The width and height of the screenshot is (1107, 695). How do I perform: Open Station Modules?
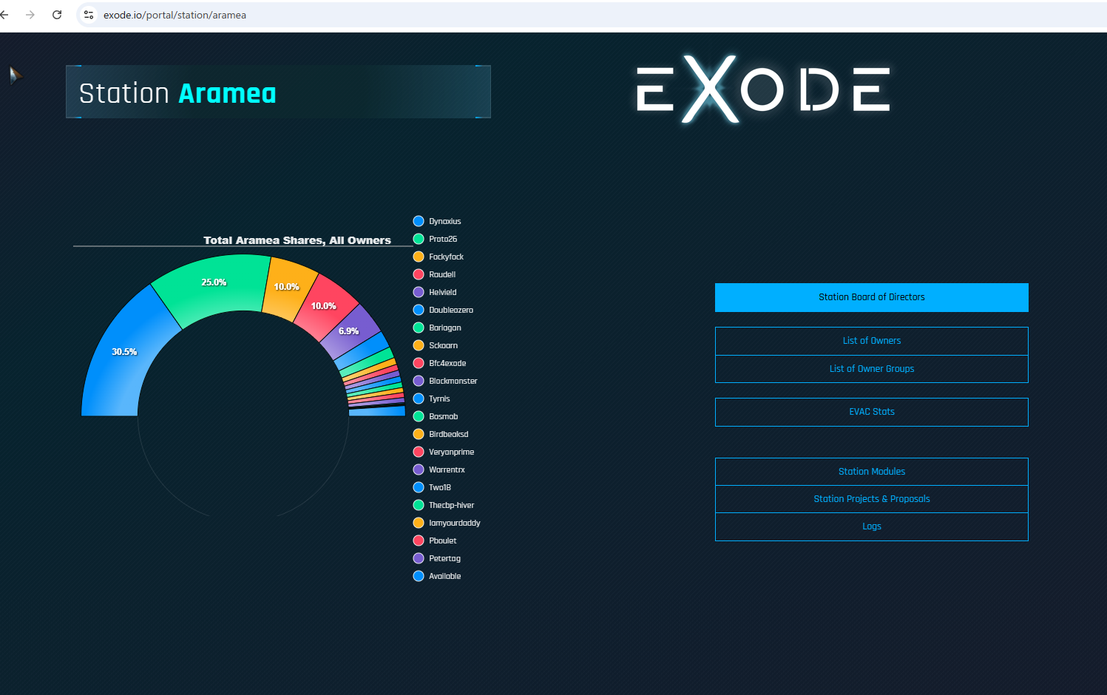pyautogui.click(x=871, y=472)
